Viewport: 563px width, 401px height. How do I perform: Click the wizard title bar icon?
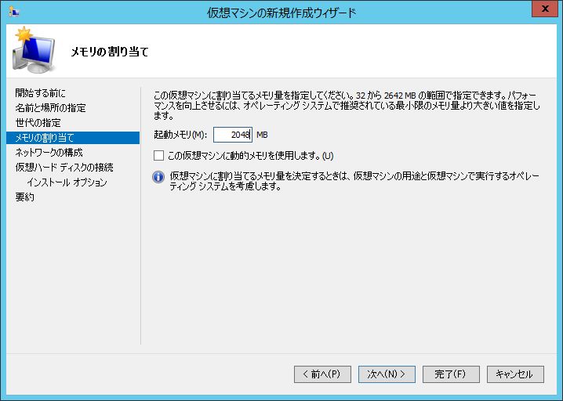coord(13,13)
